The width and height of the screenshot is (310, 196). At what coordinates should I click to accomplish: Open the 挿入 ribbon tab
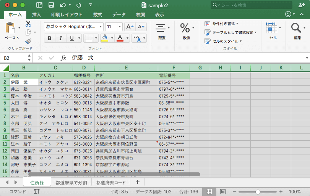pyautogui.click(x=37, y=14)
